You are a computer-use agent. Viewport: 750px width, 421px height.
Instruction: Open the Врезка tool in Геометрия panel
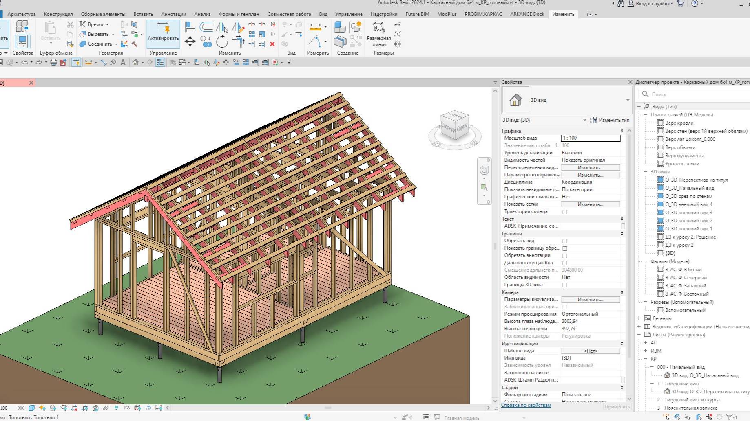point(95,24)
